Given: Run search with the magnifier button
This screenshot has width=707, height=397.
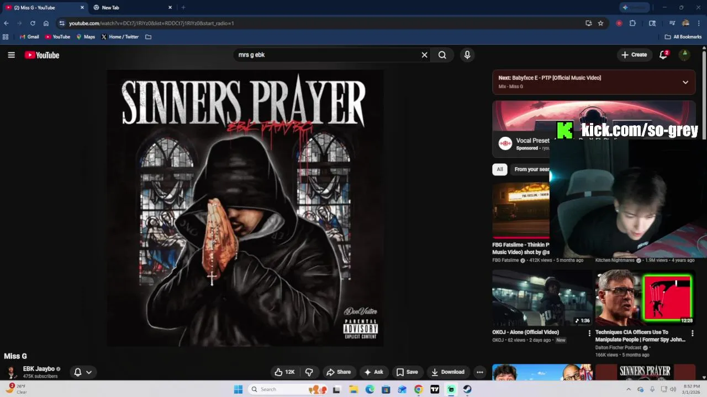Looking at the screenshot, I should (x=442, y=55).
